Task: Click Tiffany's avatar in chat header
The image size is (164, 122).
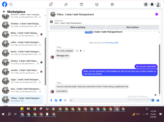Action: (53, 14)
